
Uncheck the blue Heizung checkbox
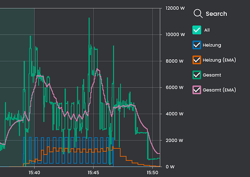point(197,45)
